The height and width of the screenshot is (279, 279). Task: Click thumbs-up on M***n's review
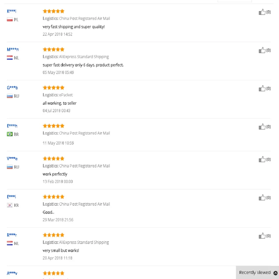click(262, 50)
